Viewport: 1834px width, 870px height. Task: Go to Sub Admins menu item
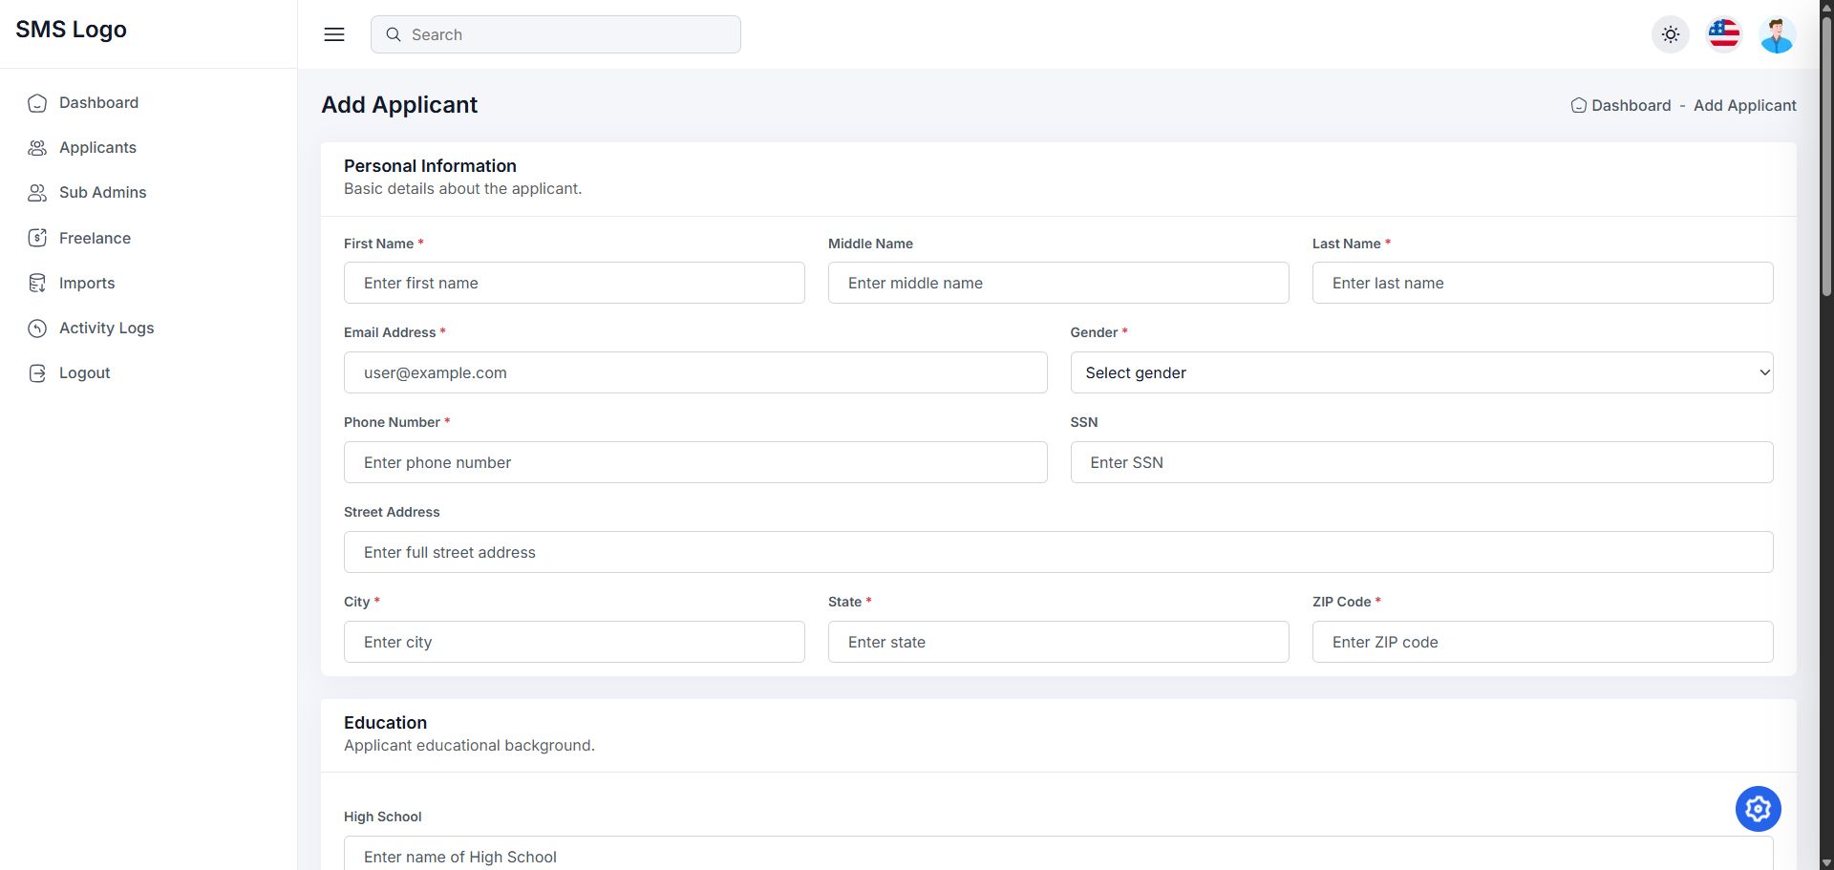(x=102, y=192)
